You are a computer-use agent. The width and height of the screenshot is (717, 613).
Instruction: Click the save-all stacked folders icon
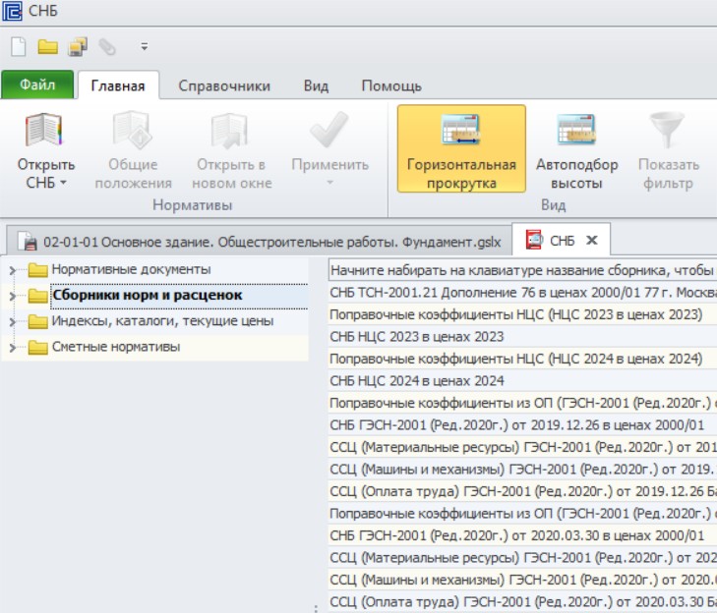coord(78,46)
